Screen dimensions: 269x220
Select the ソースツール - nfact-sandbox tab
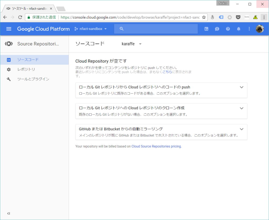(29, 8)
